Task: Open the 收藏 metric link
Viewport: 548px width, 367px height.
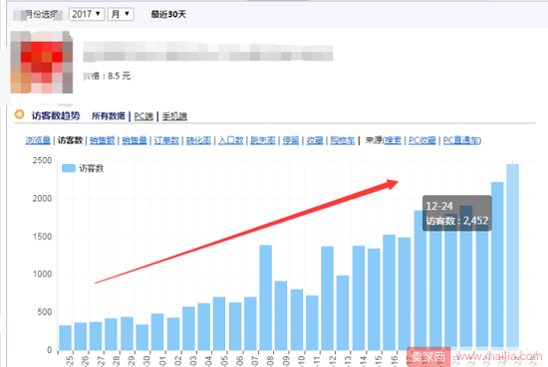Action: (315, 140)
